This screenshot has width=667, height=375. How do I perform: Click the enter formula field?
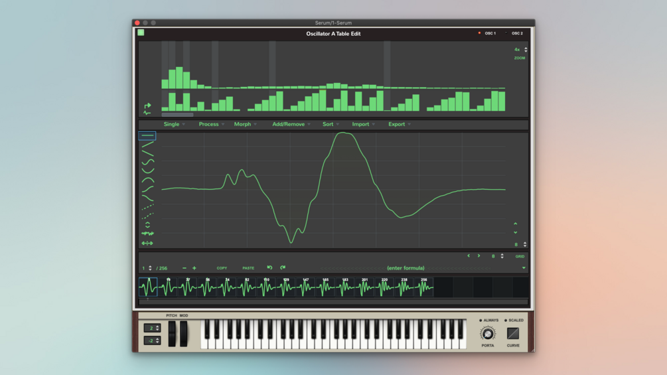pyautogui.click(x=406, y=268)
